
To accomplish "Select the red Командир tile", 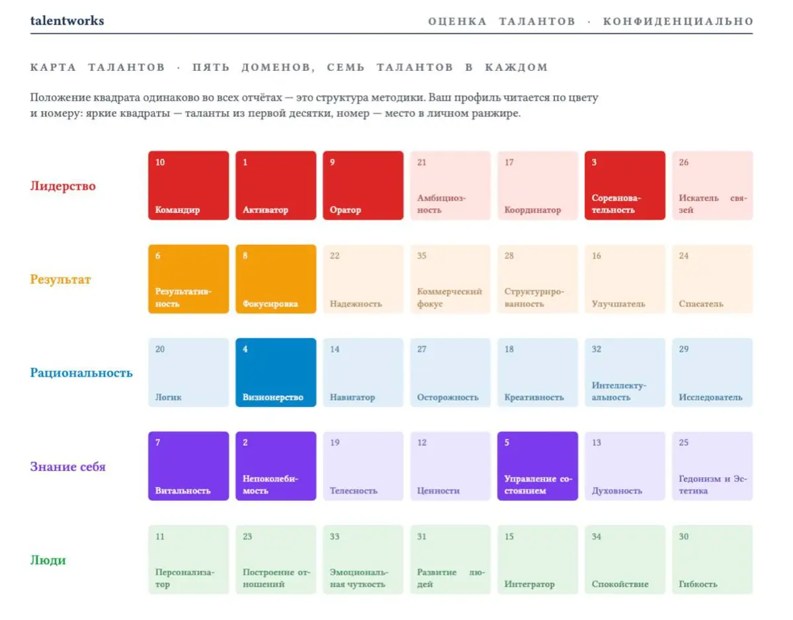I will 188,185.
